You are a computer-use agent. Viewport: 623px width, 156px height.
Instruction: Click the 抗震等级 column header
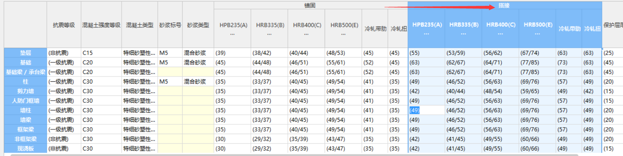(64, 25)
